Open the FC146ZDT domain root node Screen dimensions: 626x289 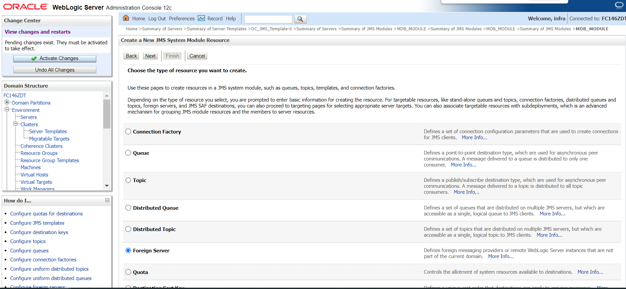coord(15,96)
